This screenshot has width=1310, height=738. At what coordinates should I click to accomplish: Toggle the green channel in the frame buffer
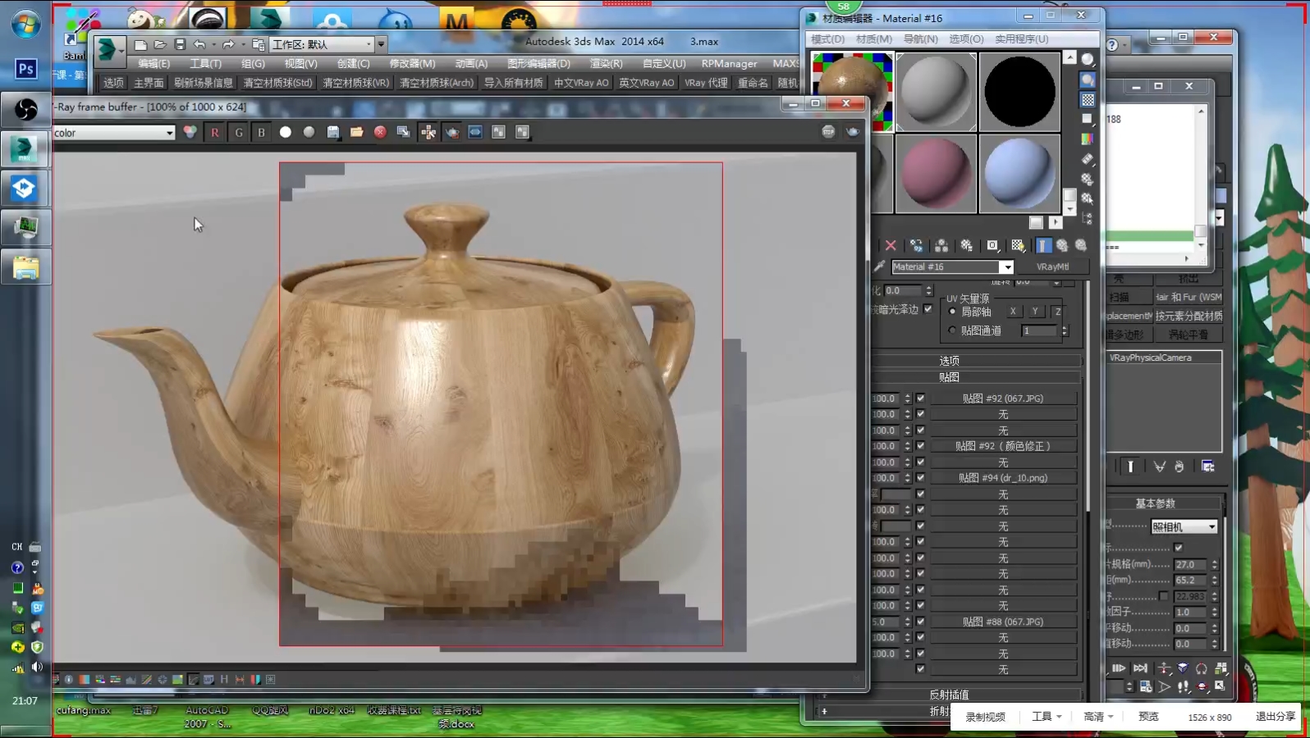pos(239,132)
